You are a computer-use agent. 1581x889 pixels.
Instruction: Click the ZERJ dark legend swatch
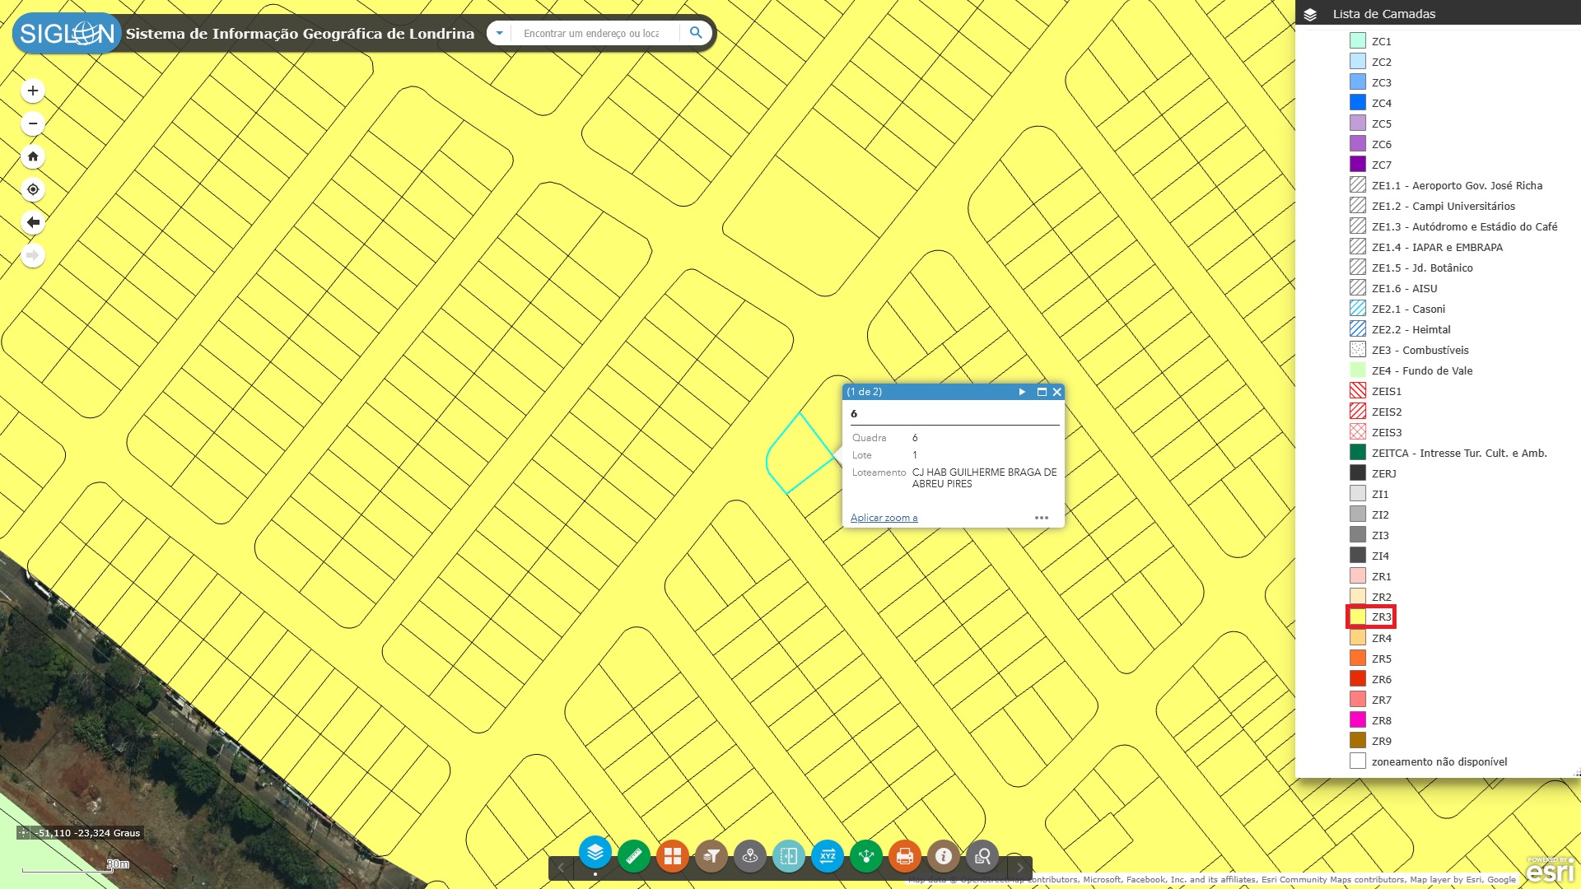click(1358, 473)
